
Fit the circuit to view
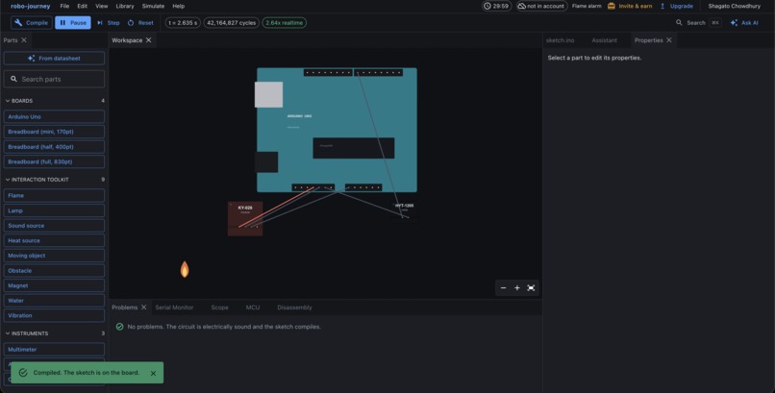tap(531, 288)
